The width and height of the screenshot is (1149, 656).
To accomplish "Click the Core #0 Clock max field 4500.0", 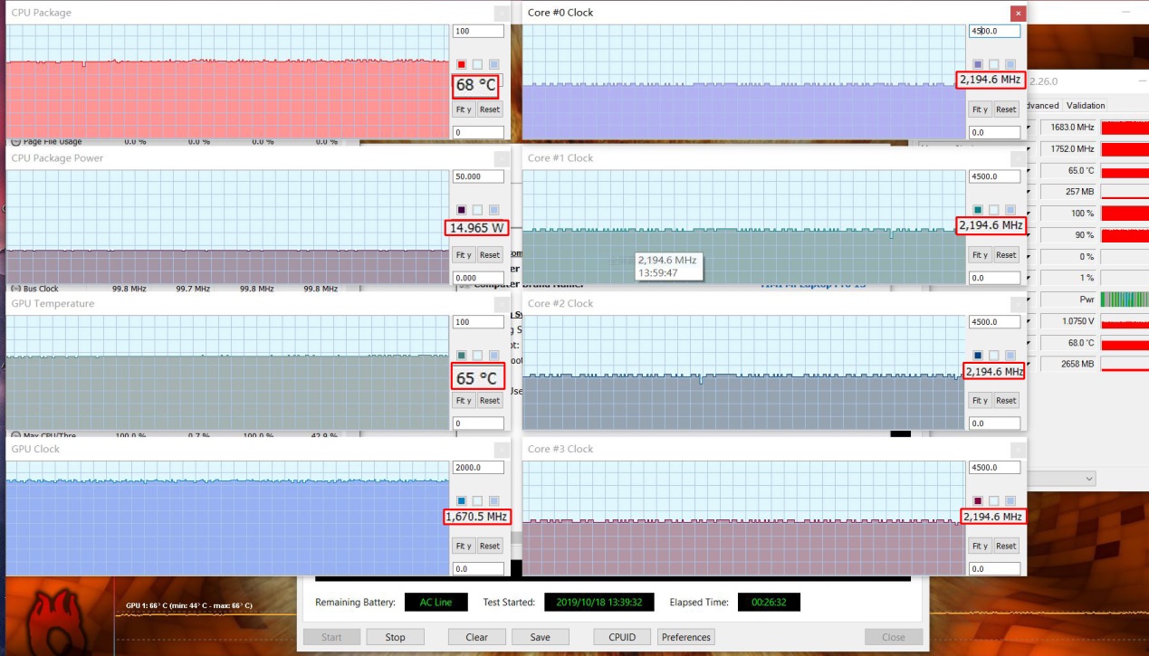I will pyautogui.click(x=994, y=31).
